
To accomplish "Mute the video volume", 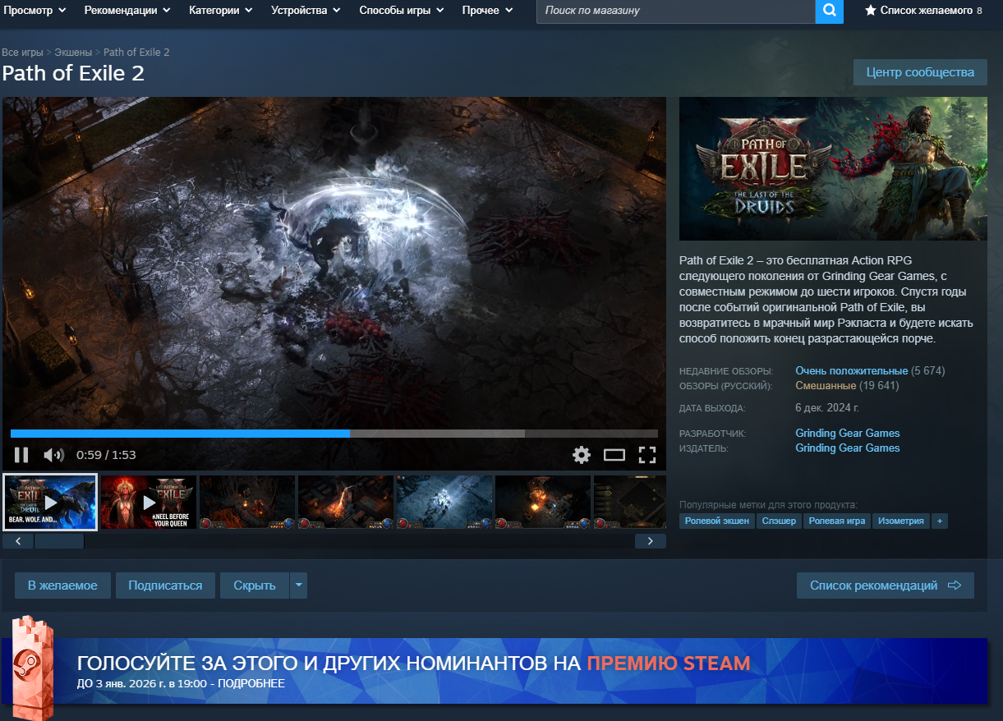I will [x=53, y=454].
